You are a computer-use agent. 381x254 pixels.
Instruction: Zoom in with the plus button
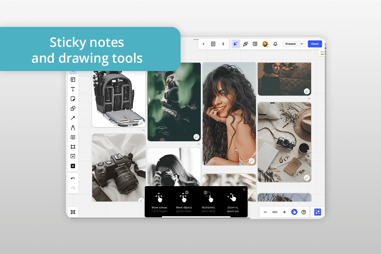tap(284, 212)
